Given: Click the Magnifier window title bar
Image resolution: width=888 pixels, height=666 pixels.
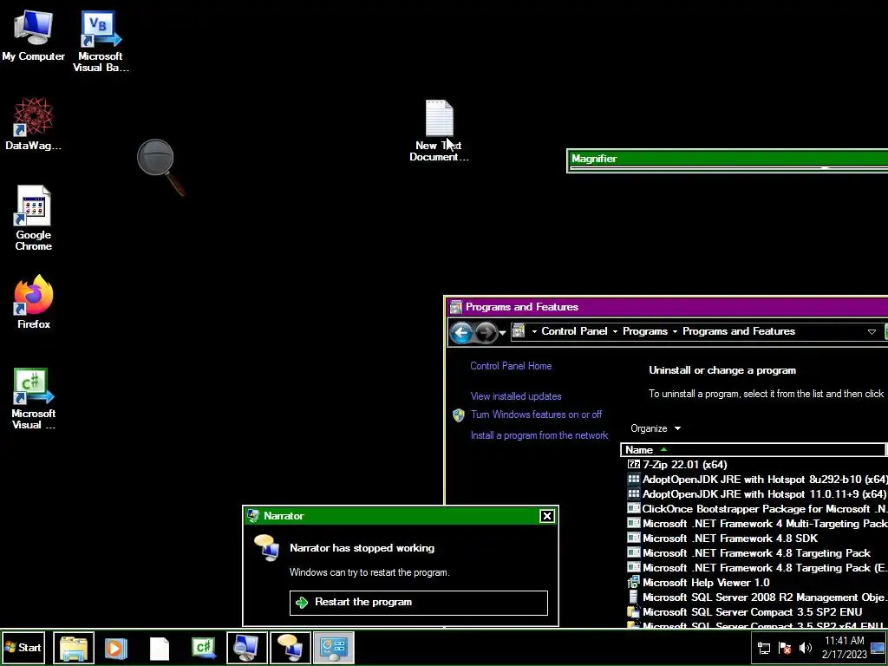Looking at the screenshot, I should [728, 159].
